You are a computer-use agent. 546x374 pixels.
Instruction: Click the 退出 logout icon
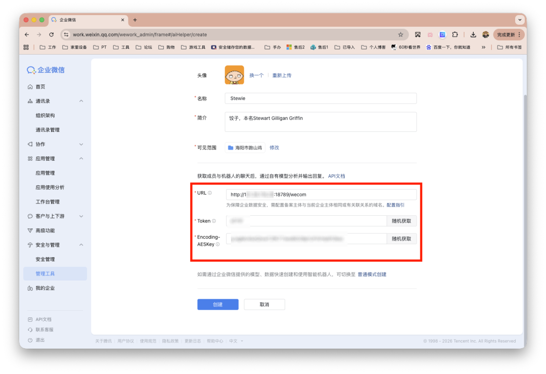(x=30, y=340)
